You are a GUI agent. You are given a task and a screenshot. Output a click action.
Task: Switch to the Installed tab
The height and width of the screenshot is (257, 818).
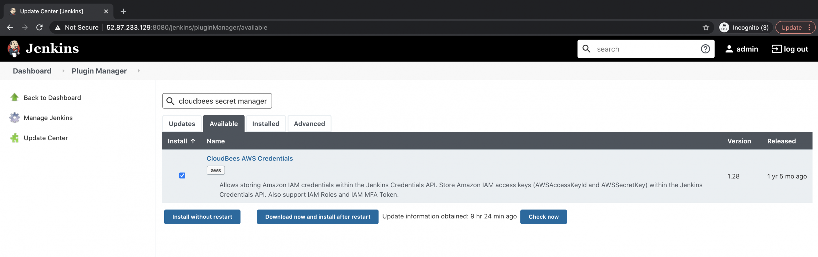click(x=266, y=123)
